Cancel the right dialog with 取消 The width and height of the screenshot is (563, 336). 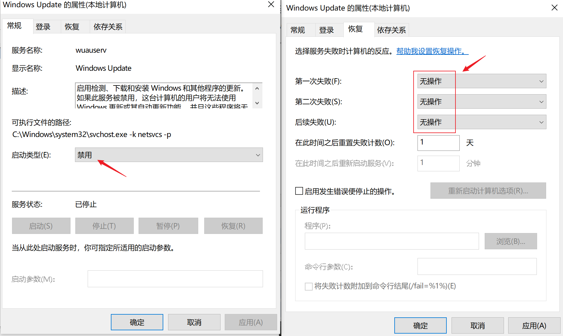point(477,325)
